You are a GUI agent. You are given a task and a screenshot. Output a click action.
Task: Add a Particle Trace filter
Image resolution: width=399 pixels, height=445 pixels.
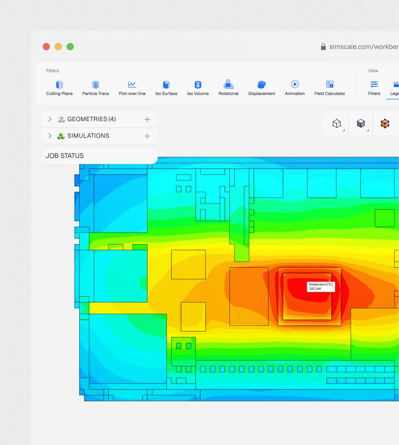95,88
